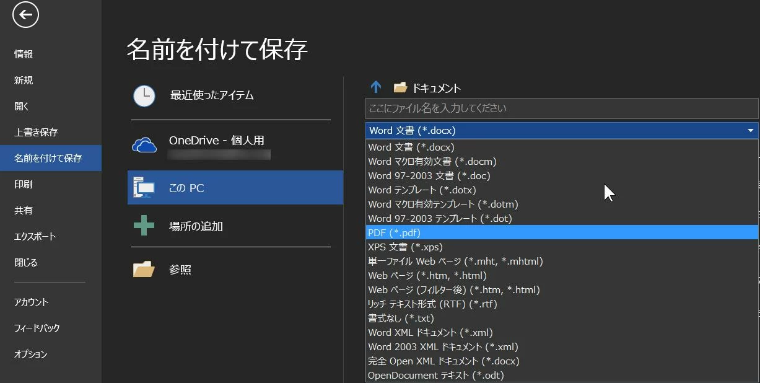Select 完全 Open XML ドキュメント (*.docx) format
Screen dimensions: 760x383
click(x=562, y=361)
